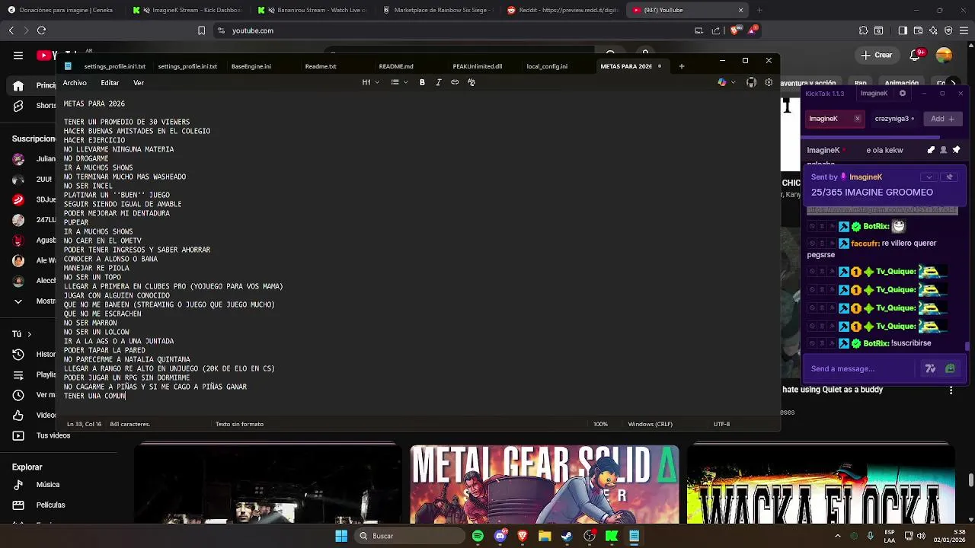
Task: Open the KickTalk pin icon in chat header
Action: (x=957, y=150)
